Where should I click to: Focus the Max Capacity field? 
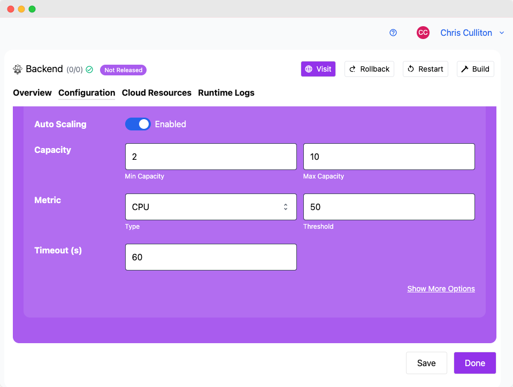coord(389,157)
